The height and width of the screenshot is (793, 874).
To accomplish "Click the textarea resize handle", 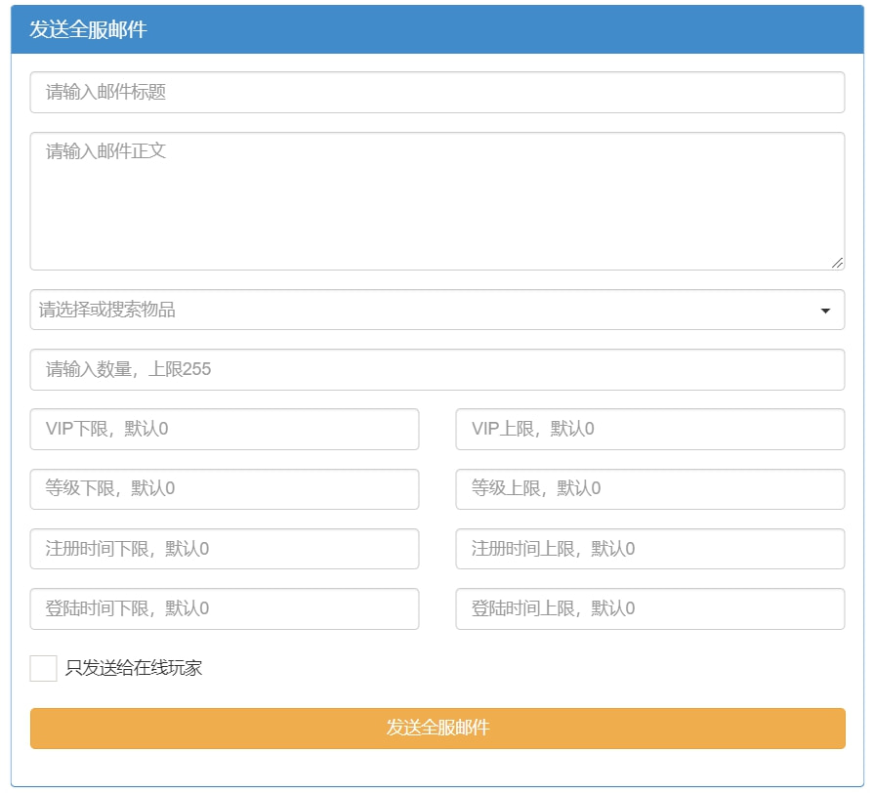I will pyautogui.click(x=839, y=262).
